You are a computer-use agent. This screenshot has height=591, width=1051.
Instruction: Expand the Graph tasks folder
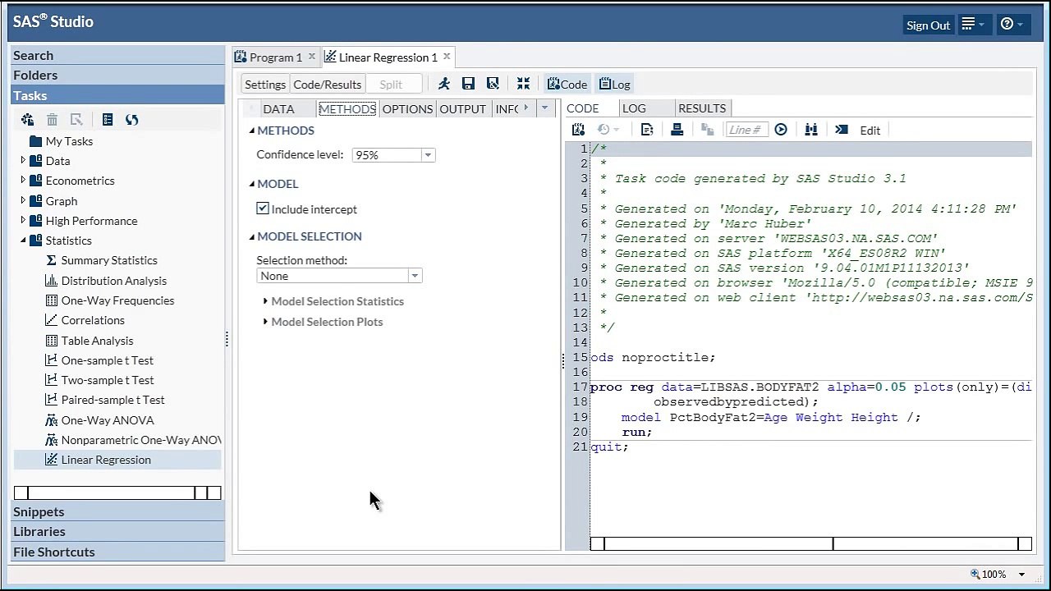(x=23, y=200)
